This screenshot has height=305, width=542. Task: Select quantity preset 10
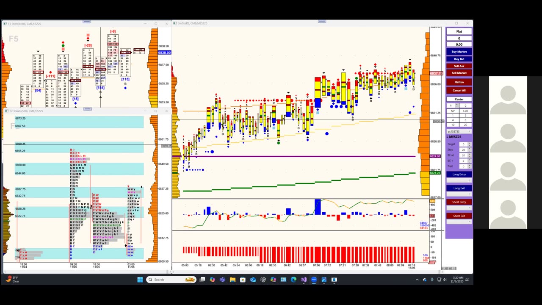pyautogui.click(x=453, y=125)
